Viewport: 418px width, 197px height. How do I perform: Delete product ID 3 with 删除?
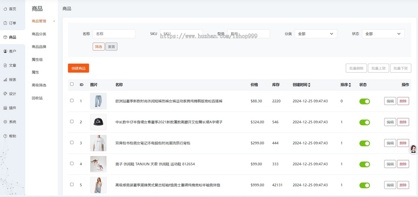[x=403, y=143]
